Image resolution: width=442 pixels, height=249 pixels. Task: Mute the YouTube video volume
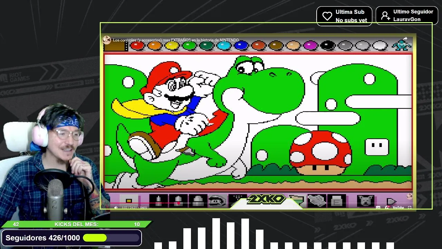[x=116, y=207]
